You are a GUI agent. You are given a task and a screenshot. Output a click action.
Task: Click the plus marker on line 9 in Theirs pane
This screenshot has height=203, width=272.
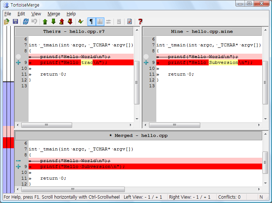pos(18,63)
